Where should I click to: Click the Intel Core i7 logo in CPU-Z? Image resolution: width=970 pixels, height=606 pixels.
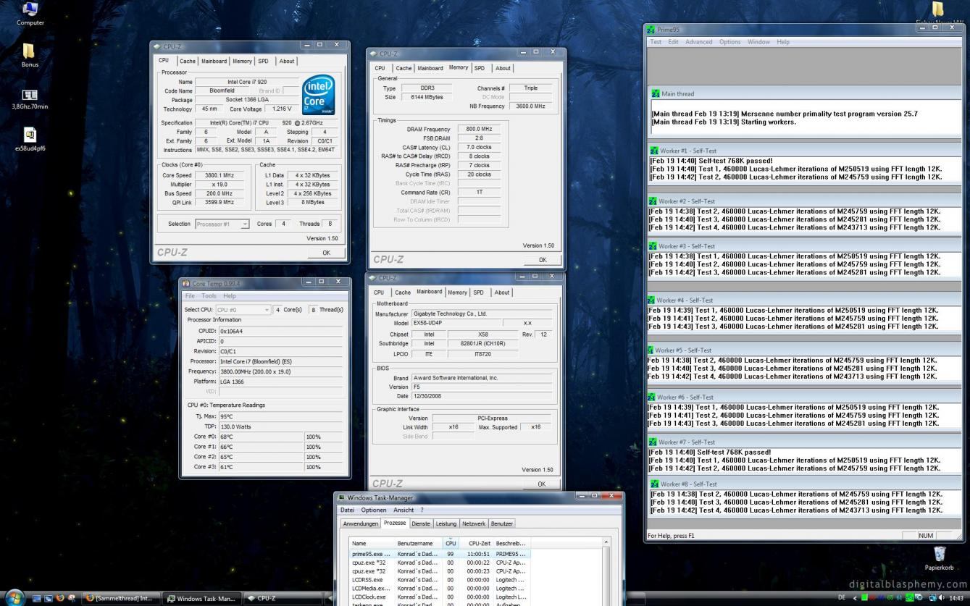click(318, 95)
